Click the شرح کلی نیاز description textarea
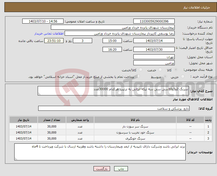Screen dimensions: 217x176 pos(113,91)
